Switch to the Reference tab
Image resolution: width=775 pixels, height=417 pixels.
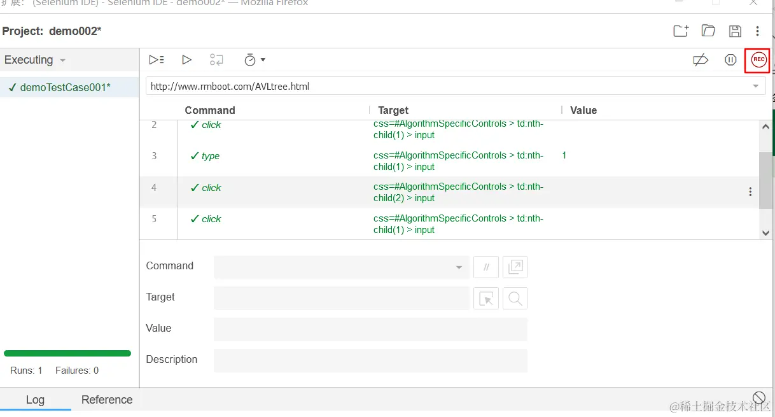(x=107, y=400)
